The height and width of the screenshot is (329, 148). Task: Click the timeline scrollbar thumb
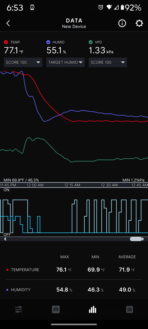pos(136,239)
